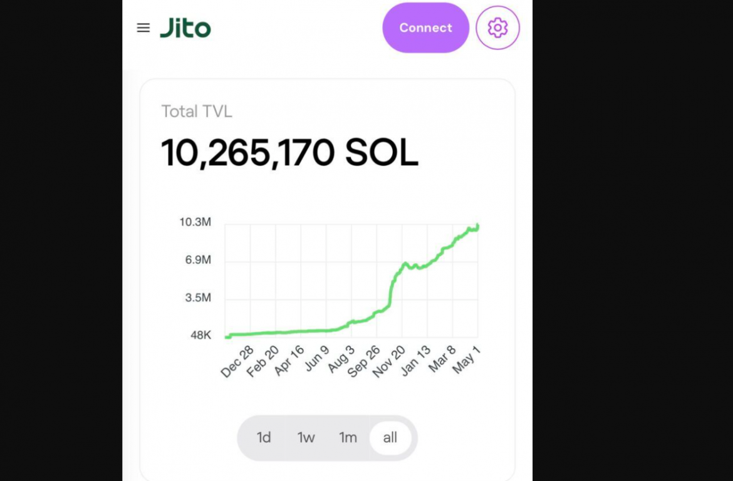Click the 10.3M y-axis label
Image resolution: width=733 pixels, height=481 pixels.
click(x=195, y=222)
